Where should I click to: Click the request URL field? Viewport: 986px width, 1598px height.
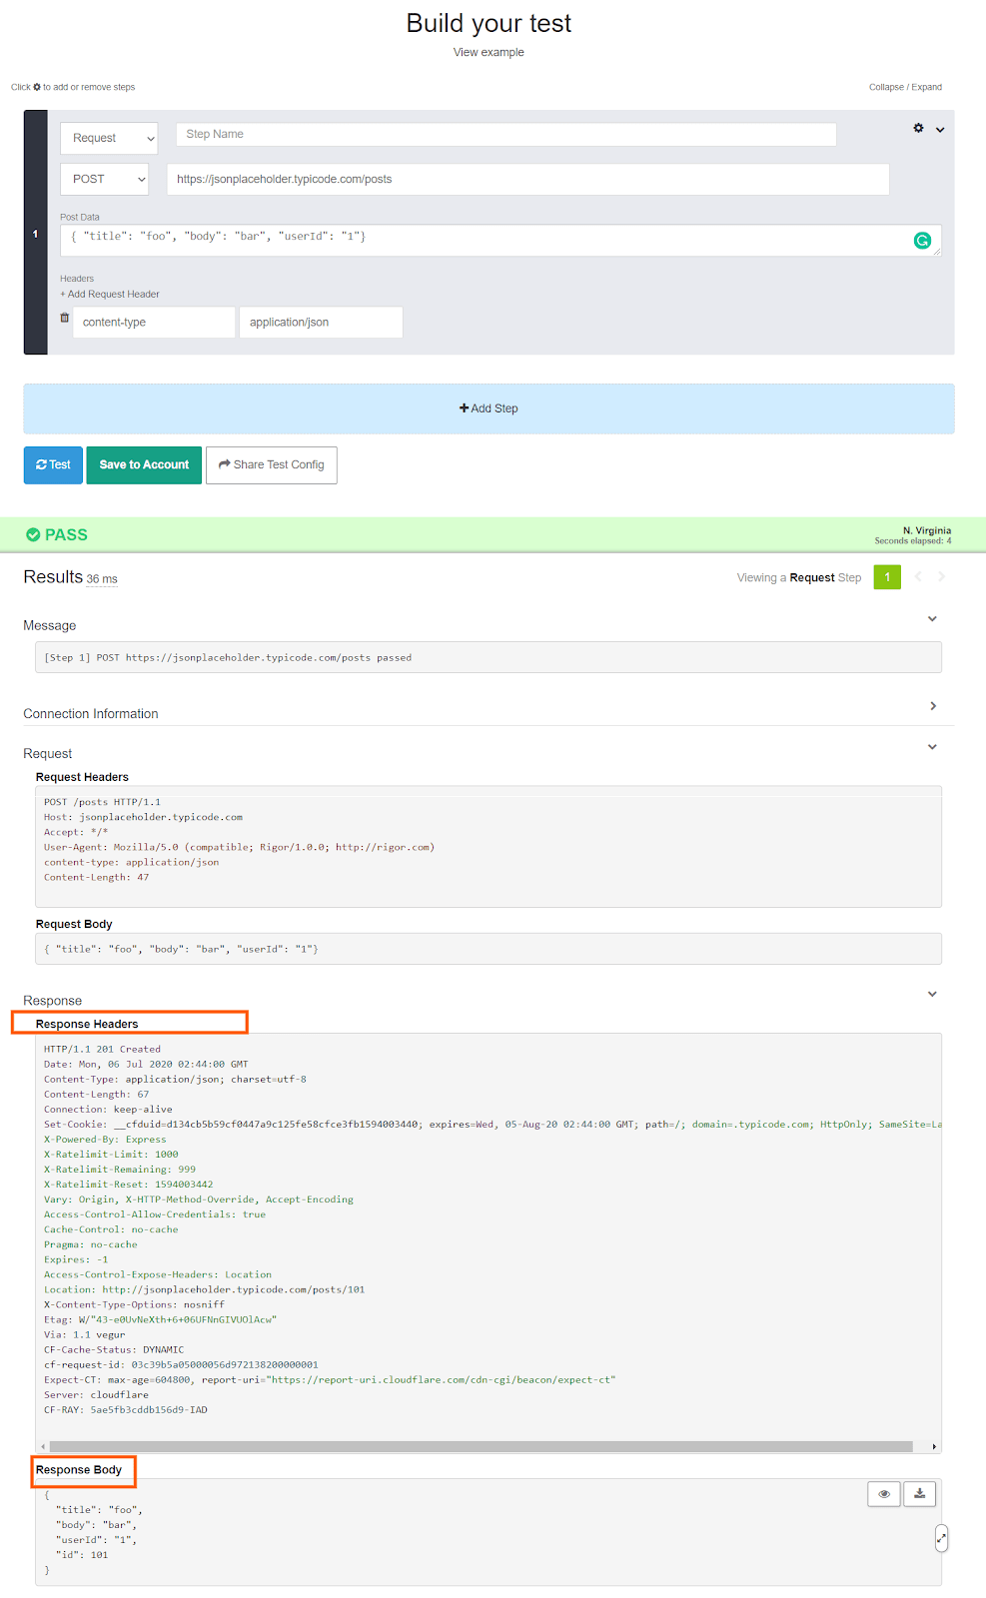(x=527, y=179)
